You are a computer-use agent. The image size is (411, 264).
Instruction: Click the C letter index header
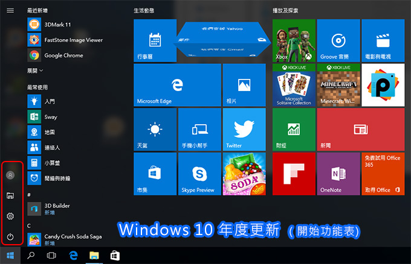29,225
